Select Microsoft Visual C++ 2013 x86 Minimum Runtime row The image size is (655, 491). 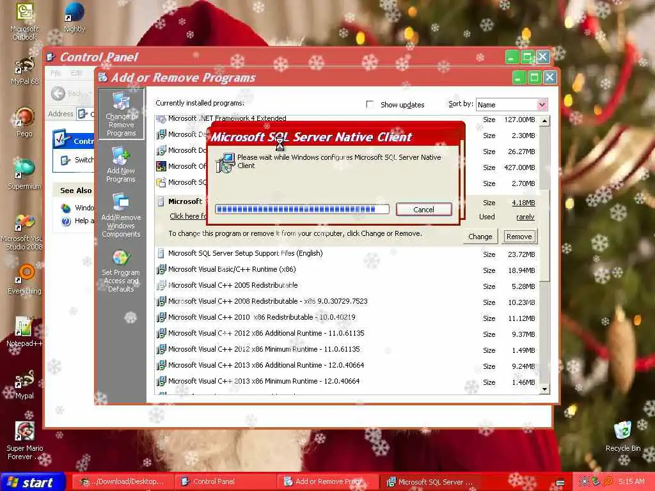[x=347, y=381]
